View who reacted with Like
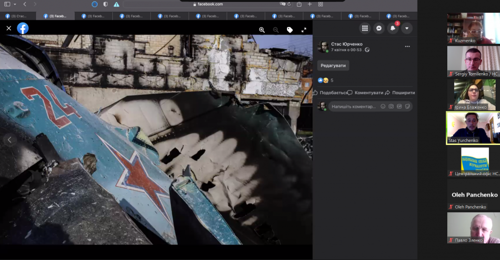500x260 pixels. (320, 80)
